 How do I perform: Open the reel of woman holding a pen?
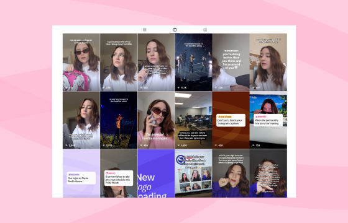coord(156,62)
